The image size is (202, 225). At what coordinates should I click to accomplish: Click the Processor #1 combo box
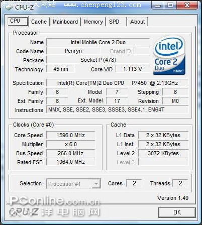73,184
